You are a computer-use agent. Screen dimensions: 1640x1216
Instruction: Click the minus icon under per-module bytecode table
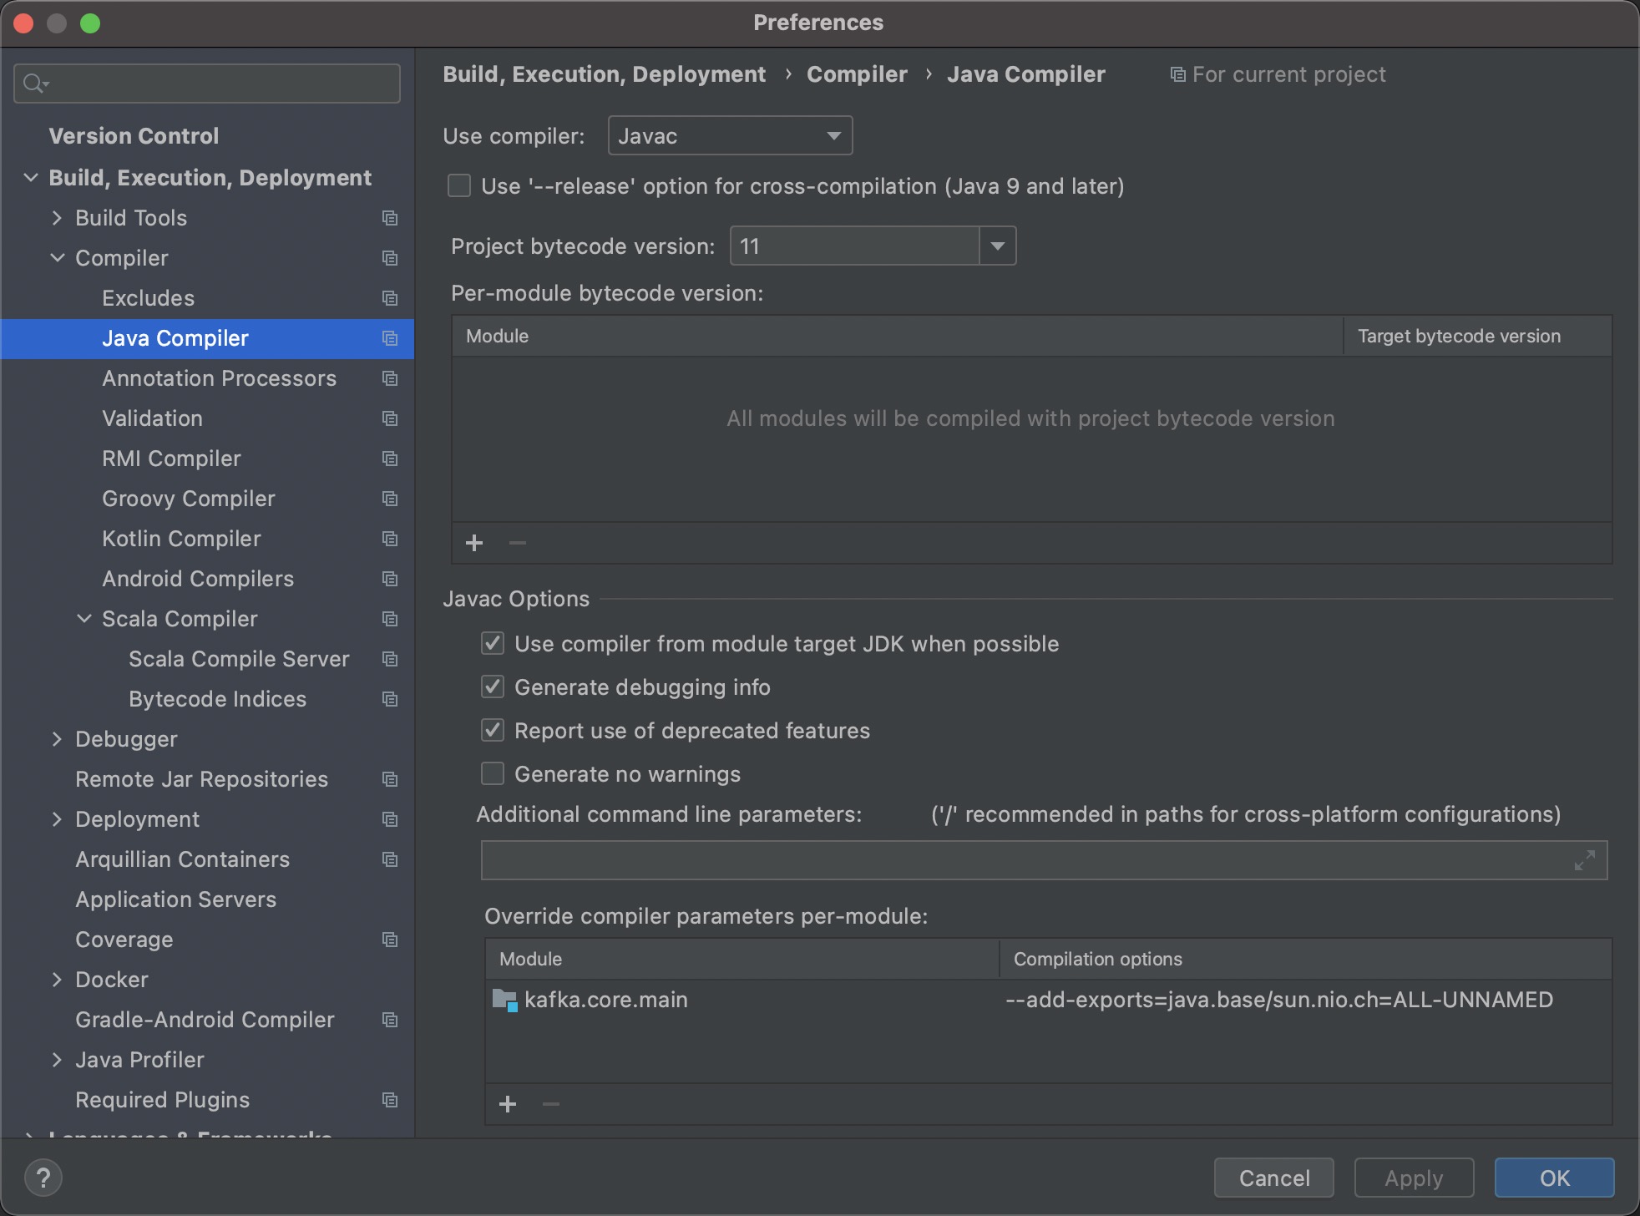(x=516, y=543)
